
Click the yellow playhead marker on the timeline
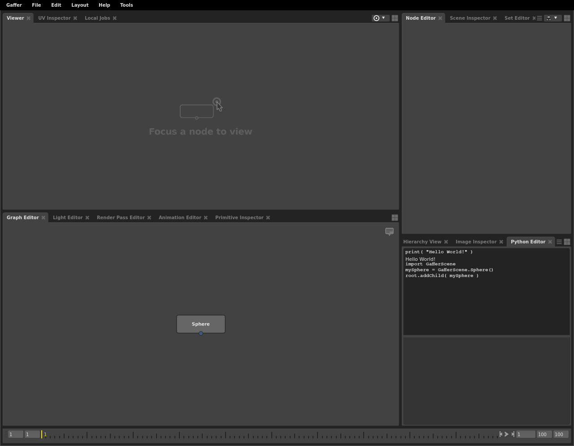point(42,434)
